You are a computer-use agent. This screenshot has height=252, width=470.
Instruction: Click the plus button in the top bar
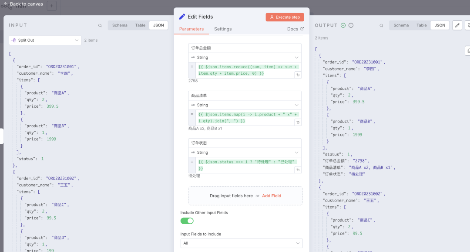click(x=51, y=6)
